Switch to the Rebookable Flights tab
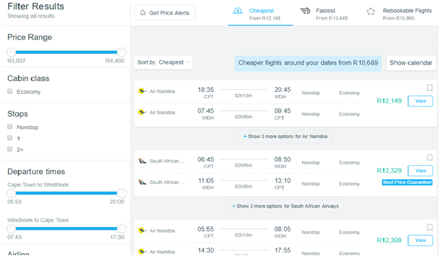This screenshot has height=262, width=442. [399, 14]
